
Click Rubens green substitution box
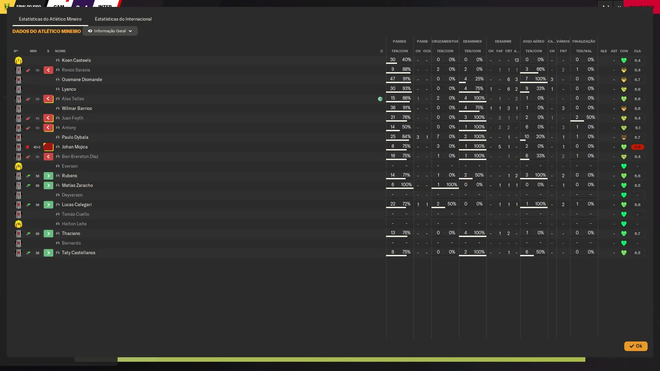pos(48,176)
